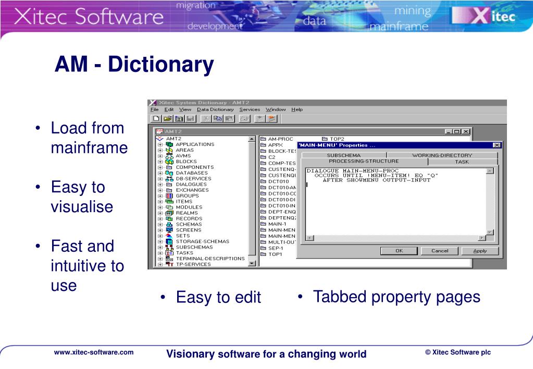533x369 pixels.
Task: Open the View menu
Action: click(x=185, y=109)
